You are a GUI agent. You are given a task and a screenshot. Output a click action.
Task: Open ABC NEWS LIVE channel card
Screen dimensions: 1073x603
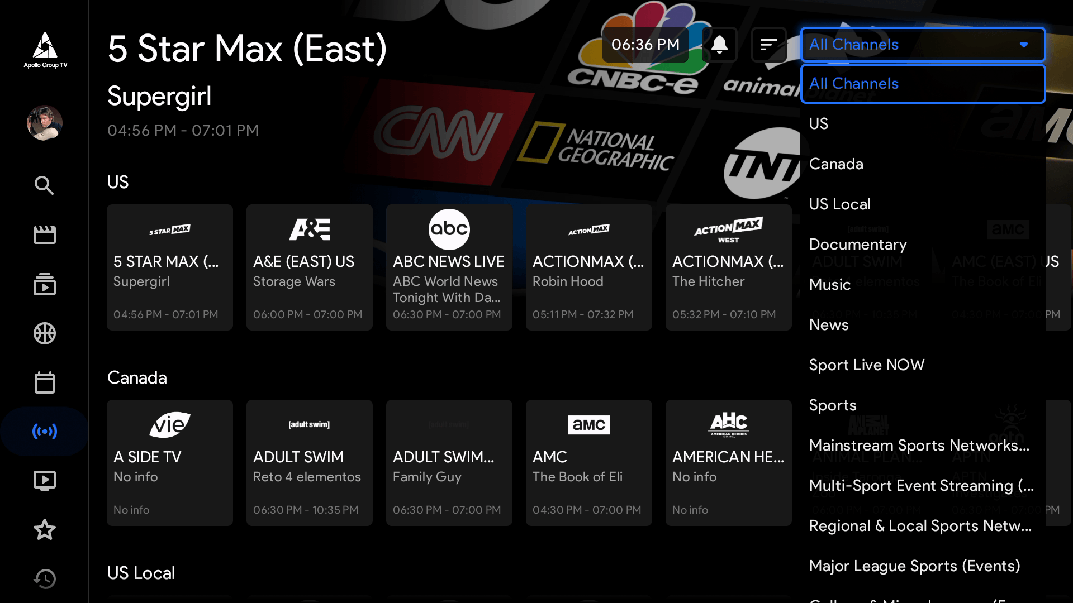(449, 267)
